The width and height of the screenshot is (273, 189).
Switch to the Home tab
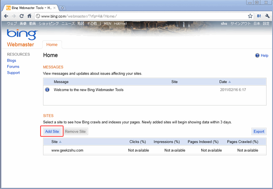(52, 45)
